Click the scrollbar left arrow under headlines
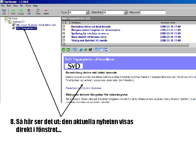Image resolution: width=196 pixels, height=147 pixels. pos(63,44)
